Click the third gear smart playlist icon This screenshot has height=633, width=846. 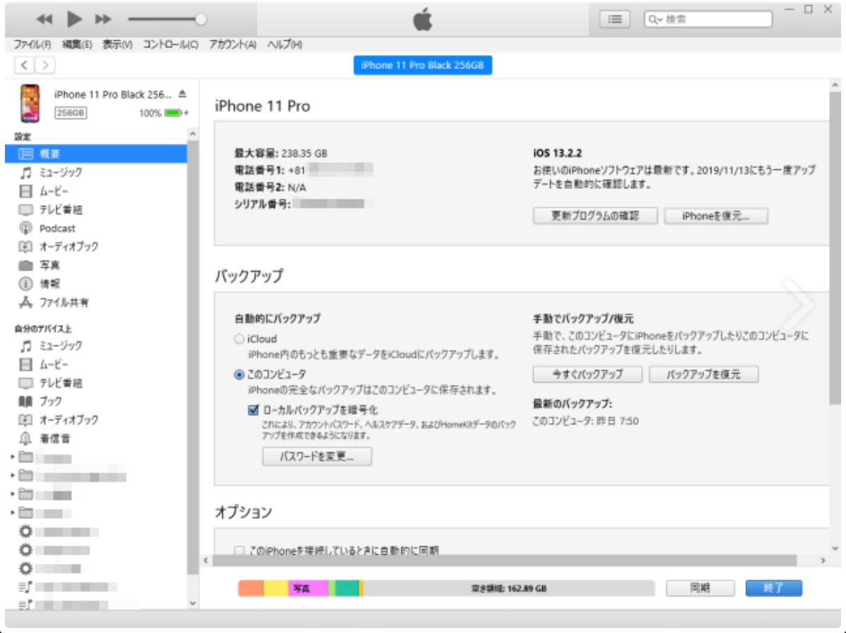pos(25,568)
